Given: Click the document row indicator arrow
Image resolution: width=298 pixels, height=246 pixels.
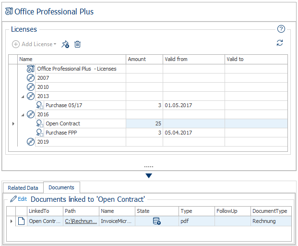Looking at the screenshot, I should coord(11,221).
